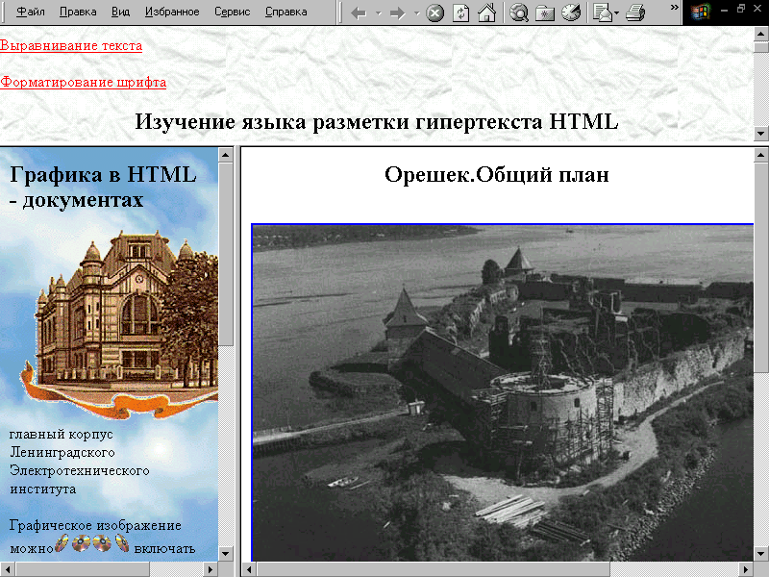The image size is (769, 577).
Task: Open the Избранное menu
Action: coord(172,12)
